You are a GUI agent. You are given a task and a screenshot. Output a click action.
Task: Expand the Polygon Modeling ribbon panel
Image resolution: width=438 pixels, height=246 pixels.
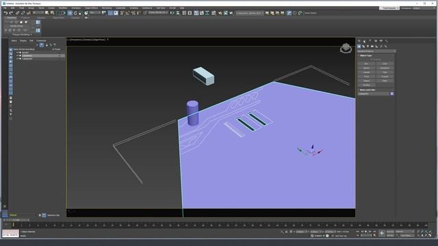coord(22,35)
